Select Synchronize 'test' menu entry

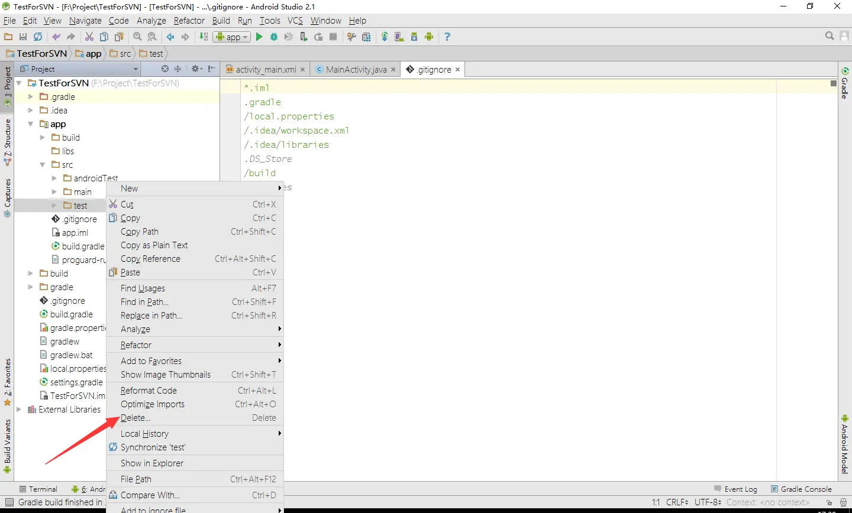click(195, 447)
